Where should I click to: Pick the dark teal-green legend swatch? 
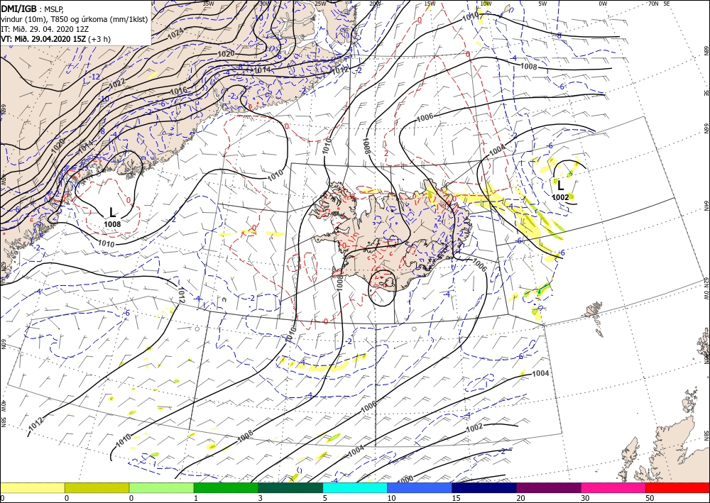[x=290, y=487]
